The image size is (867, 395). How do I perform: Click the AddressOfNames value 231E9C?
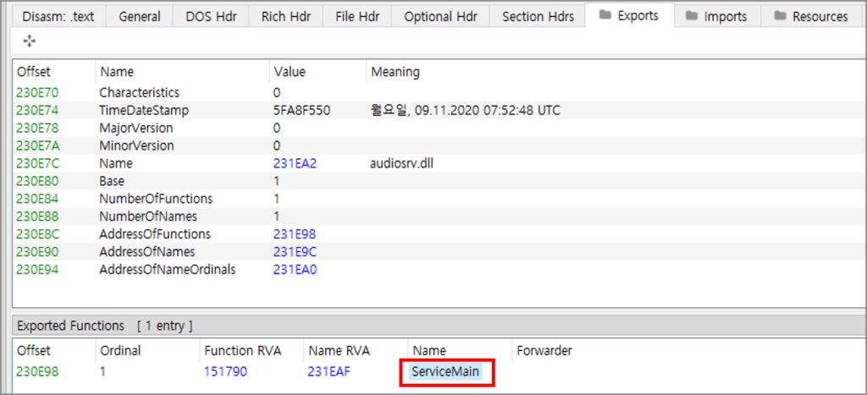click(294, 252)
